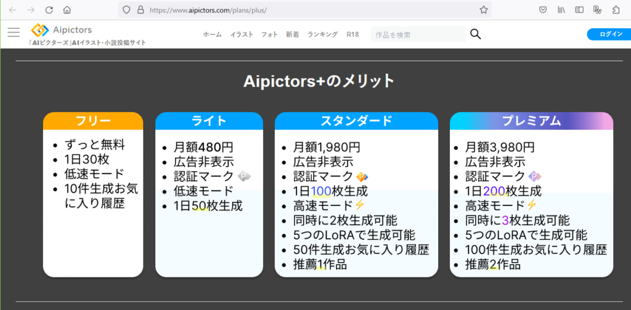This screenshot has height=310, width=631.
Task: Click the Rw extension toolbar icon
Action: coord(597,10)
